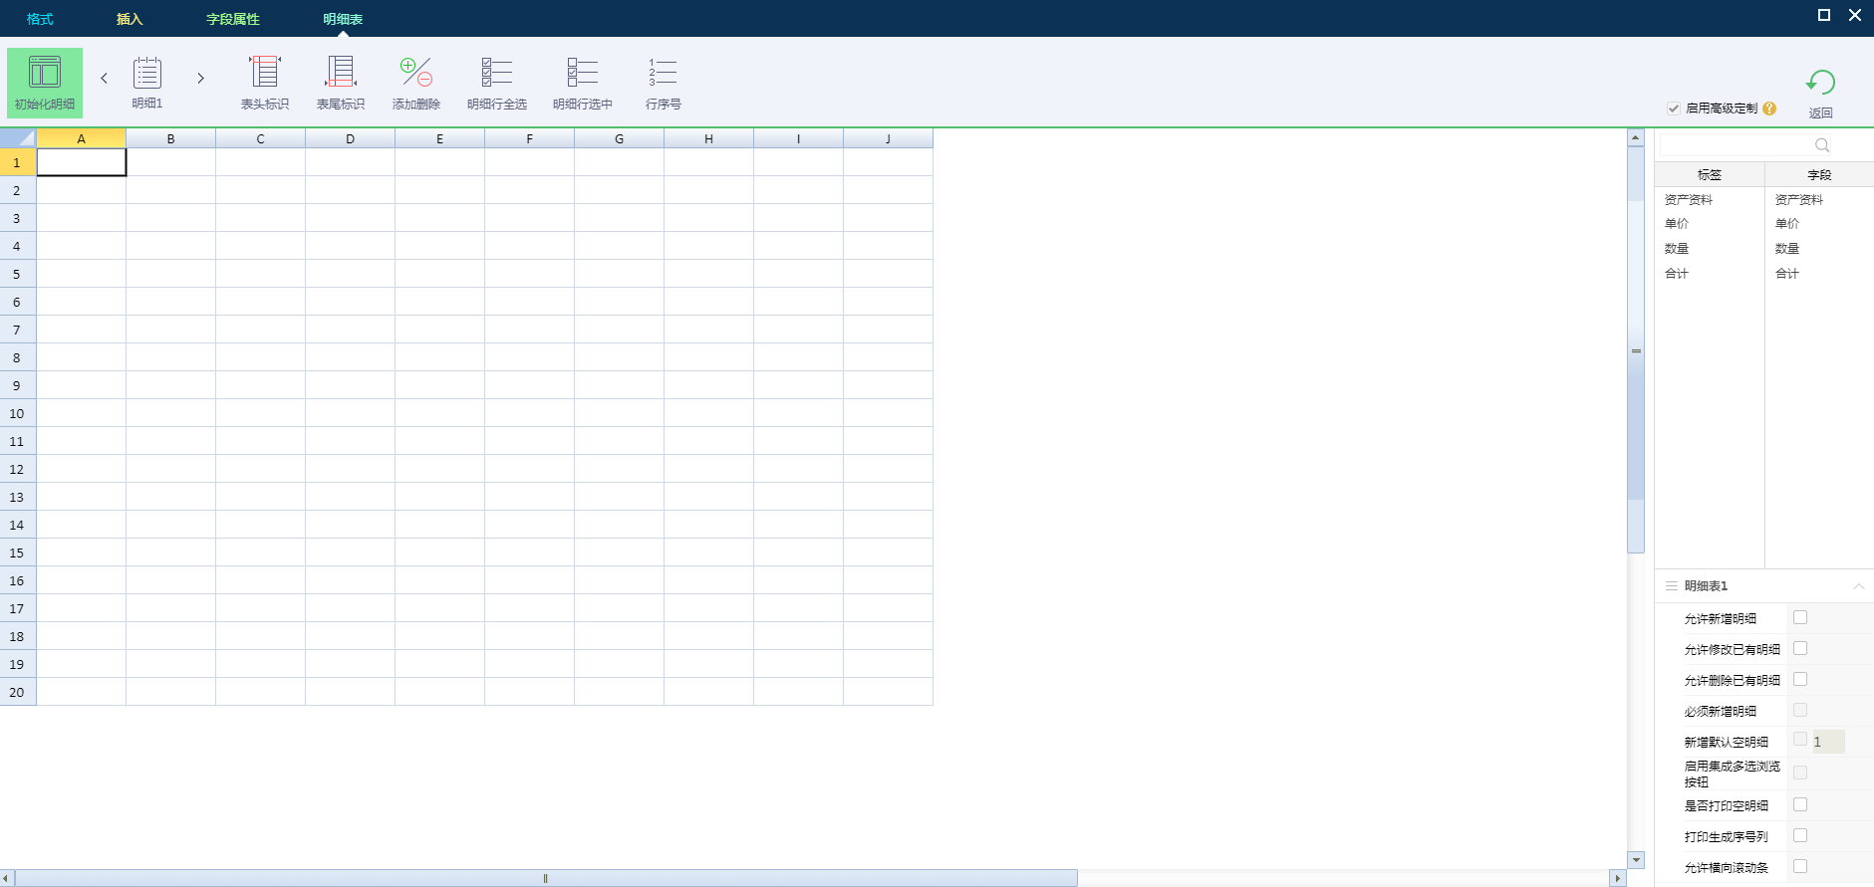Toggle the 启用高级定制 checkbox
The image size is (1874, 887).
click(x=1674, y=109)
